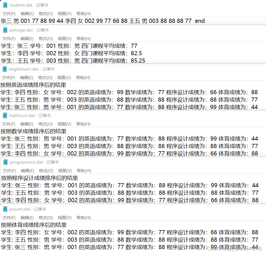Open 帮助(H) menu in pesort.dat window
Image resolution: width=266 pixels, height=254 pixels.
[x=83, y=218]
